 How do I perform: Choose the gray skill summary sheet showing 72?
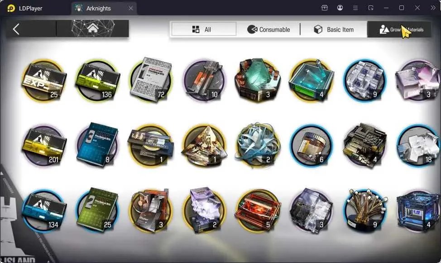[x=151, y=80]
